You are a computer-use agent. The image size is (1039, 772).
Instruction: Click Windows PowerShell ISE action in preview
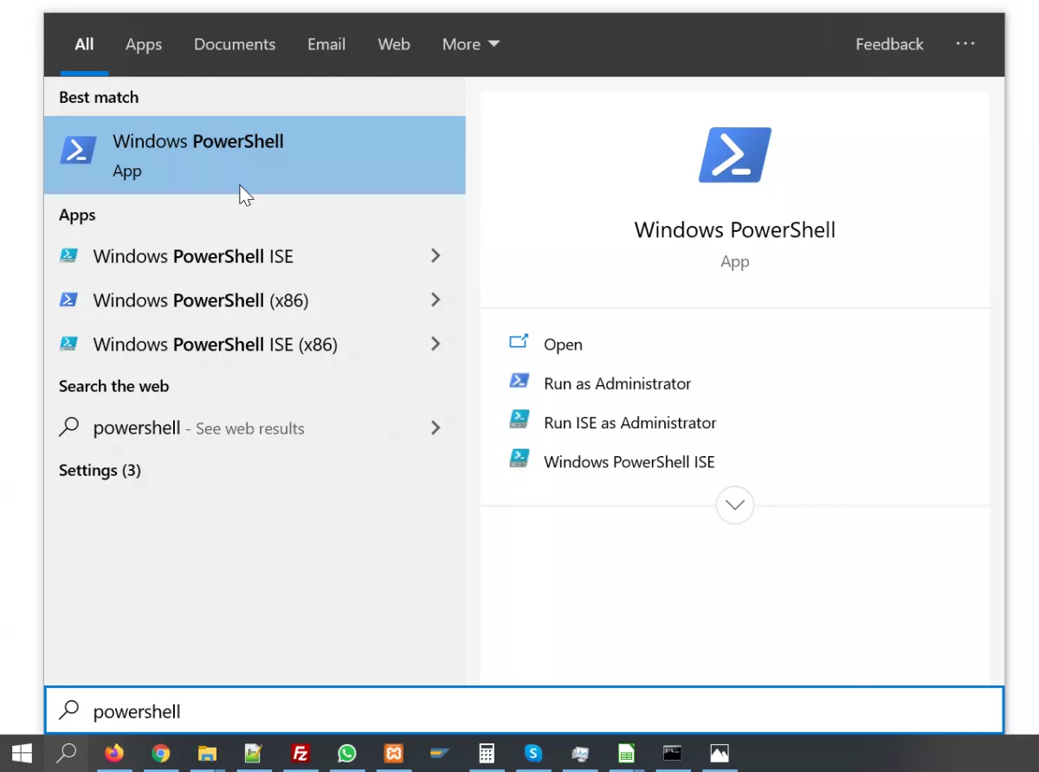tap(629, 462)
